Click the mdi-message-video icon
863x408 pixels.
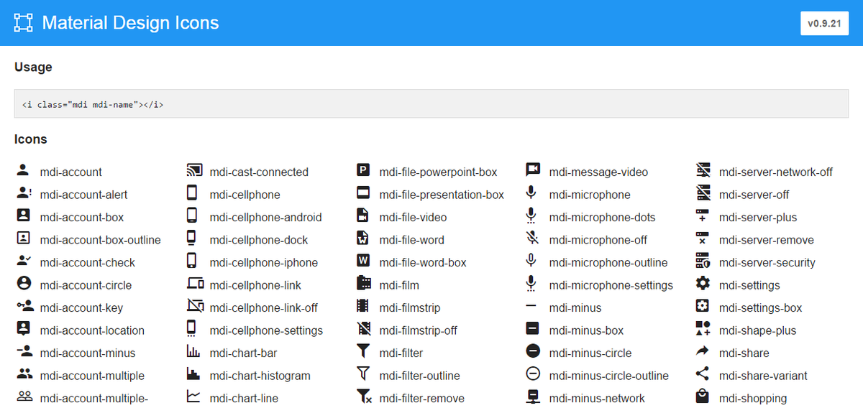(x=533, y=170)
